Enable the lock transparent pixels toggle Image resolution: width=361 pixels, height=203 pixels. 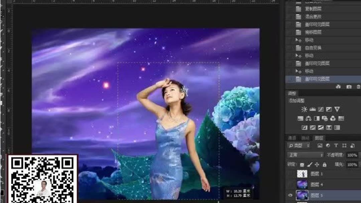point(302,164)
